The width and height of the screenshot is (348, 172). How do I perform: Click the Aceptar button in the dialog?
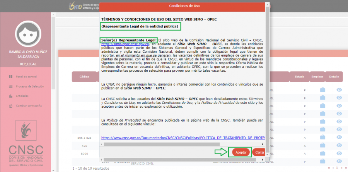[x=241, y=153]
